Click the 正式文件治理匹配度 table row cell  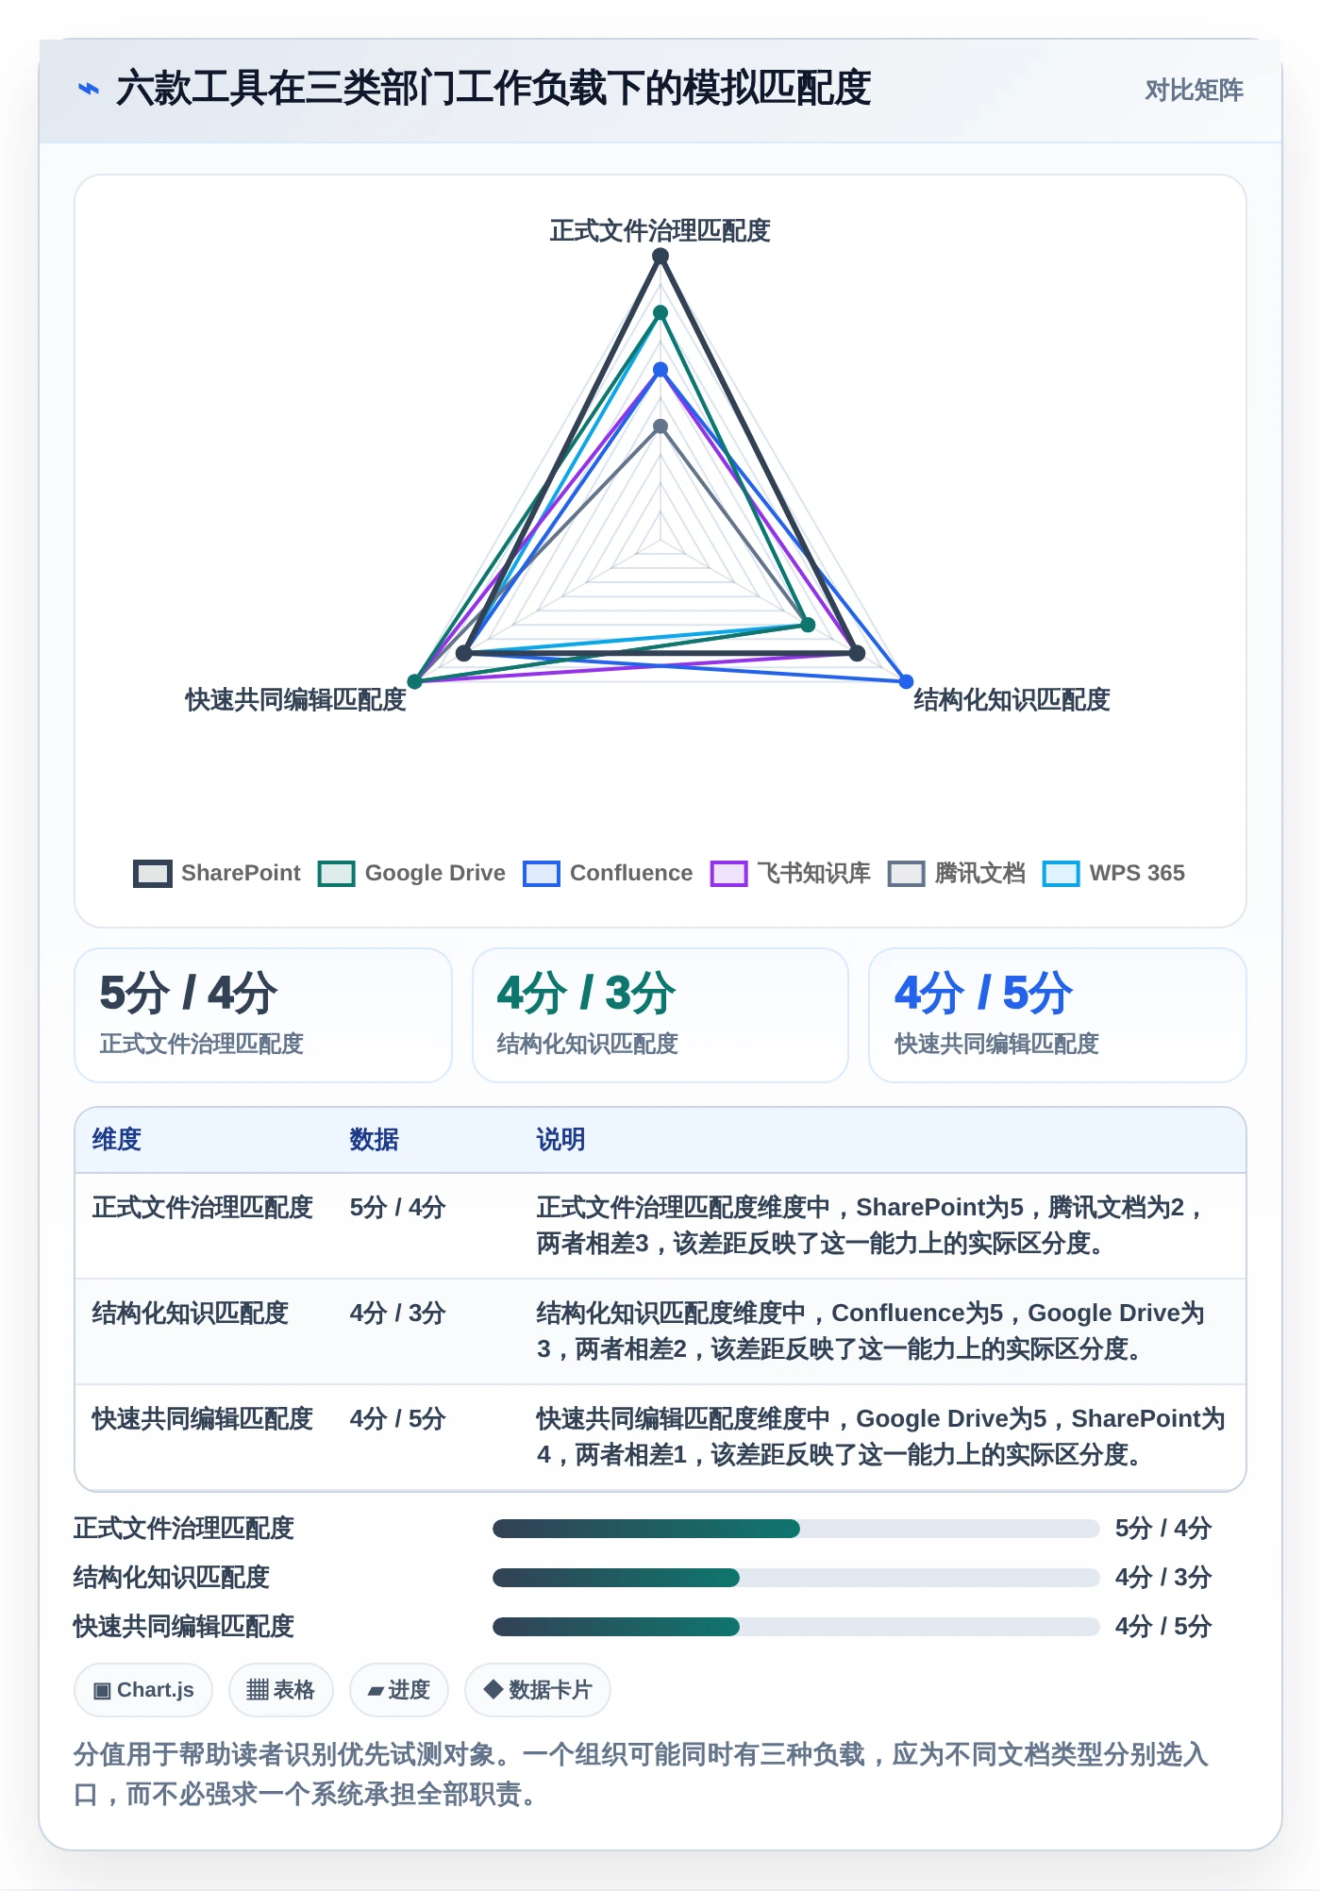203,1208
